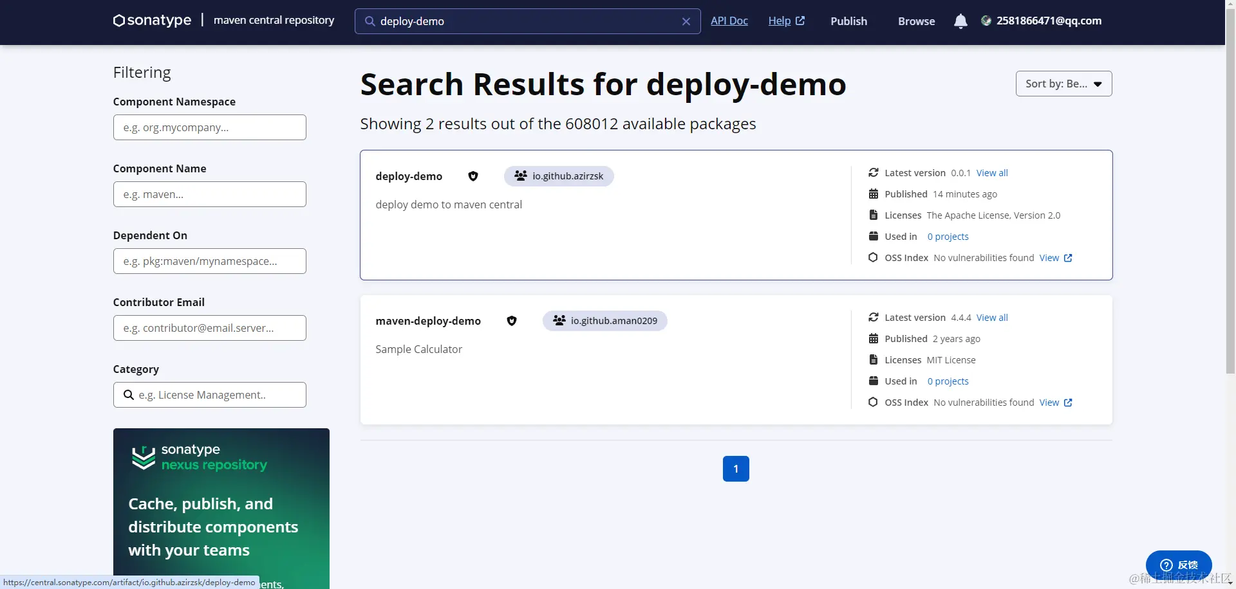Open the deploy-demo artifact title

point(409,176)
